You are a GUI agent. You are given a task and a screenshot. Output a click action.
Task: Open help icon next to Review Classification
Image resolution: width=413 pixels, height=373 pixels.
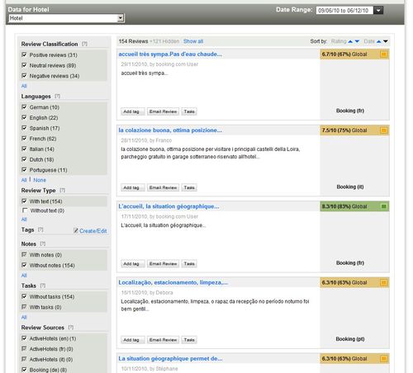(x=84, y=44)
